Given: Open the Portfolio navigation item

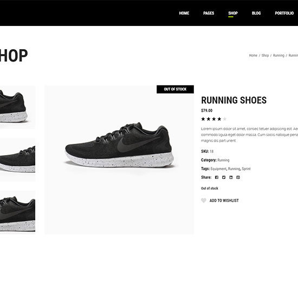Looking at the screenshot, I should pyautogui.click(x=284, y=13).
